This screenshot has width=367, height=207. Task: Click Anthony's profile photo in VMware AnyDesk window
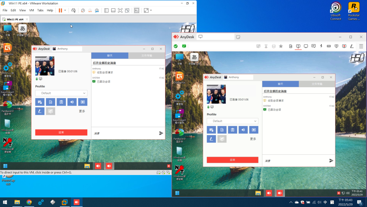[45, 66]
